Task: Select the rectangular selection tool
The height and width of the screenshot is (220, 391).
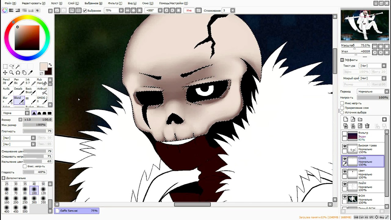Action: tap(5, 66)
